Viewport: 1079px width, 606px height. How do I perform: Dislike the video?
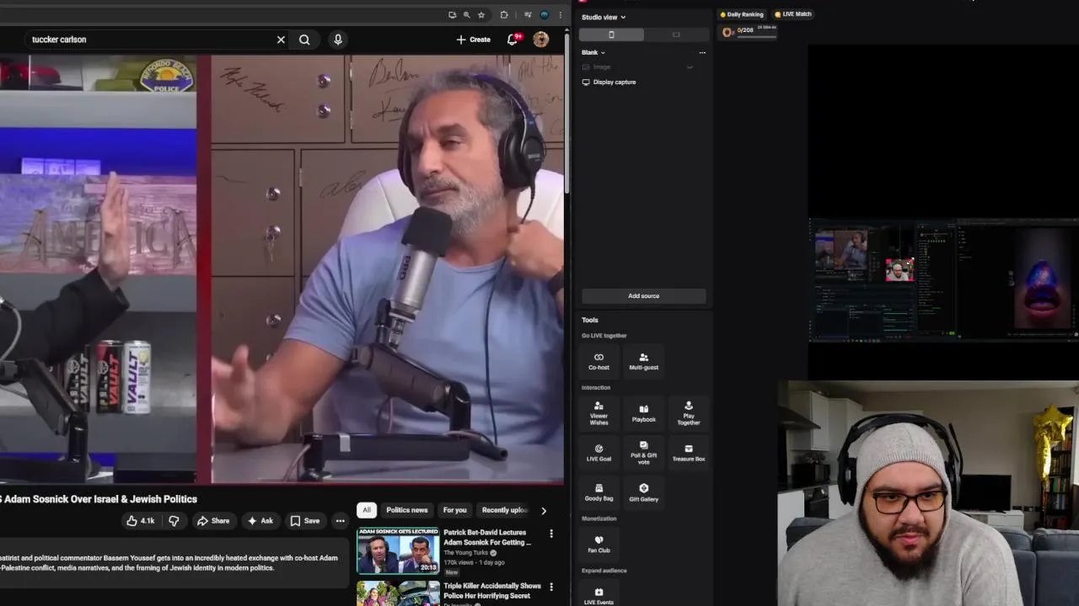click(174, 521)
